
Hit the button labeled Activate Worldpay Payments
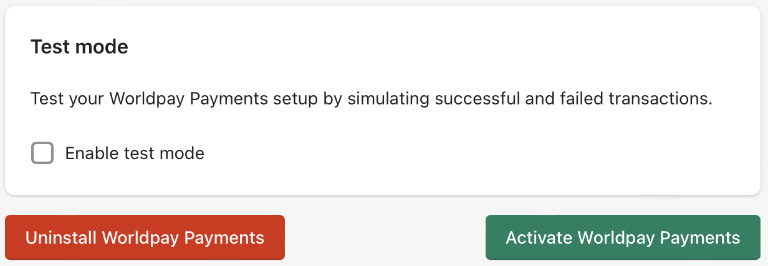[623, 237]
